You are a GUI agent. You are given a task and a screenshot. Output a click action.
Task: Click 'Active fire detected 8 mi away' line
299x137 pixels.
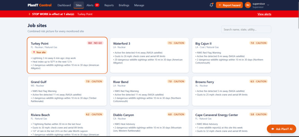pos(220,56)
